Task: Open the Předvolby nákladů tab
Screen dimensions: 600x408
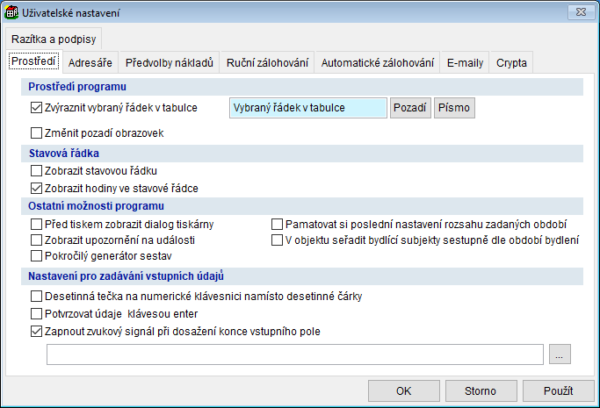Action: click(x=169, y=62)
